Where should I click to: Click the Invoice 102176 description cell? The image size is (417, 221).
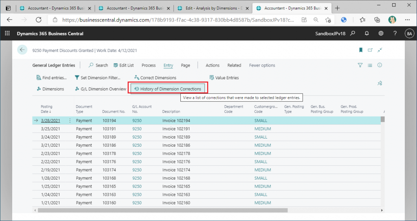tap(176, 162)
